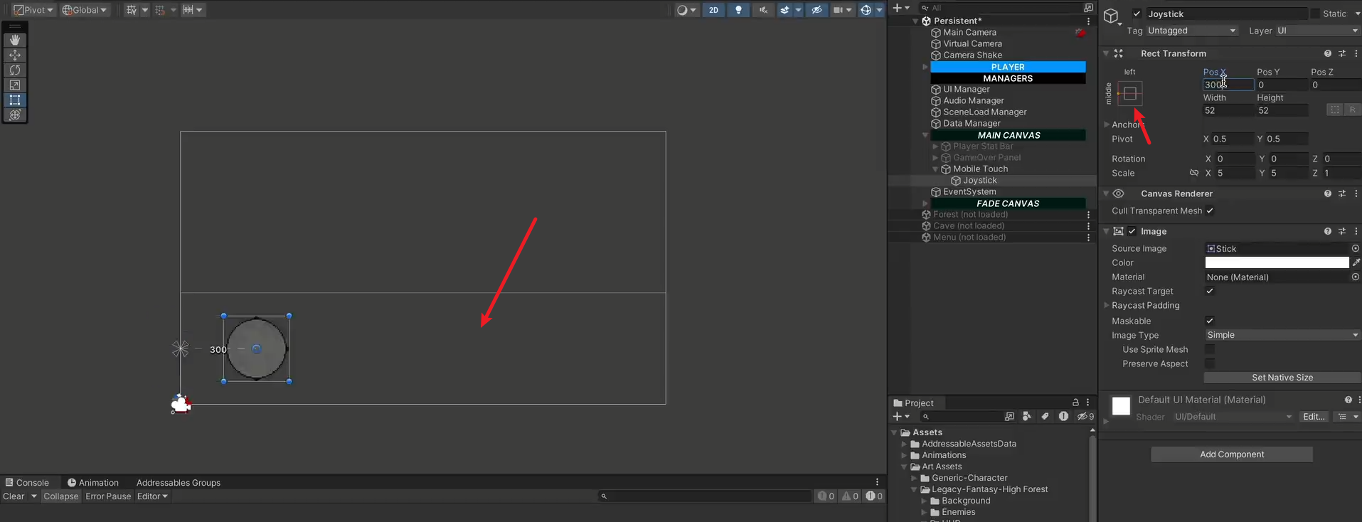Click the blueprint mode button in Rect Transform
1362x522 pixels.
[1335, 110]
